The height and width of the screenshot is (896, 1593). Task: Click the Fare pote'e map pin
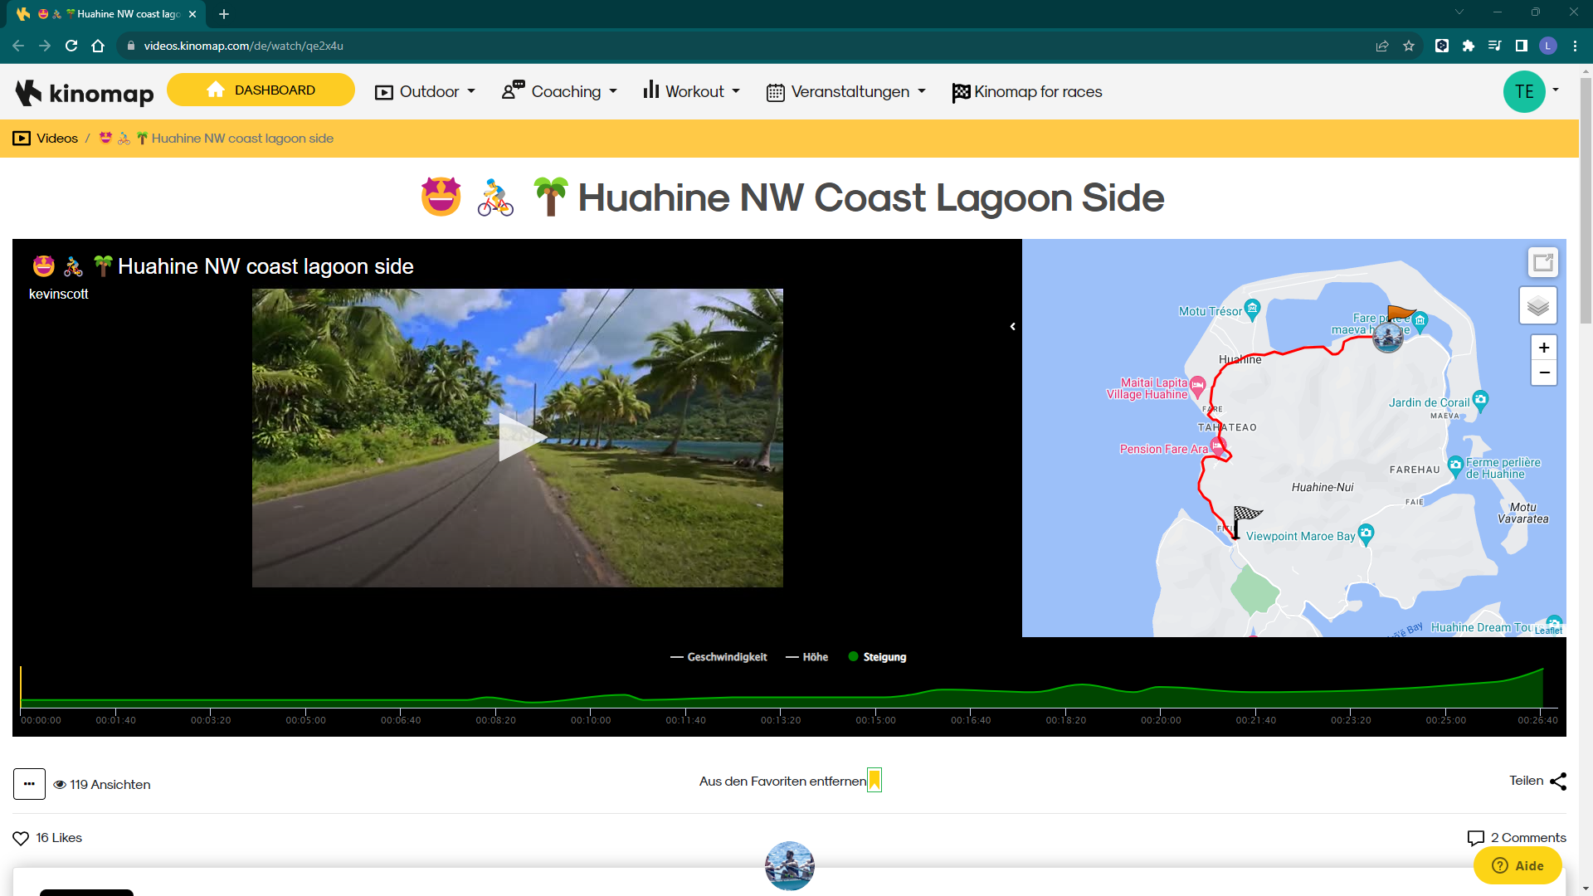point(1420,321)
